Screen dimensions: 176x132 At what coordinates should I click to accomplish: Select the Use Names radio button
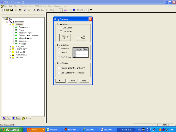[61, 31]
